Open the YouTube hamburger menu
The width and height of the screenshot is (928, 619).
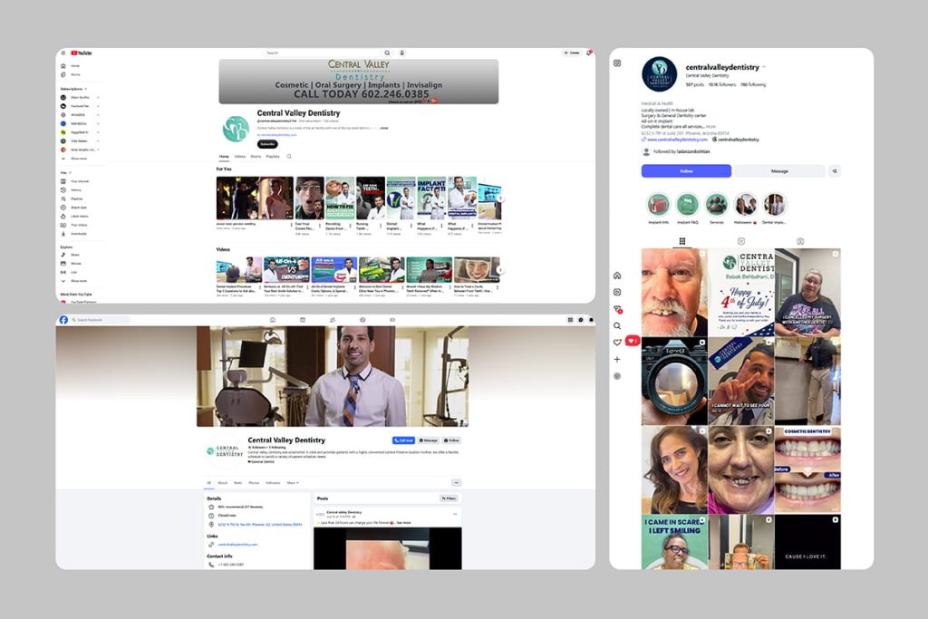pyautogui.click(x=63, y=53)
